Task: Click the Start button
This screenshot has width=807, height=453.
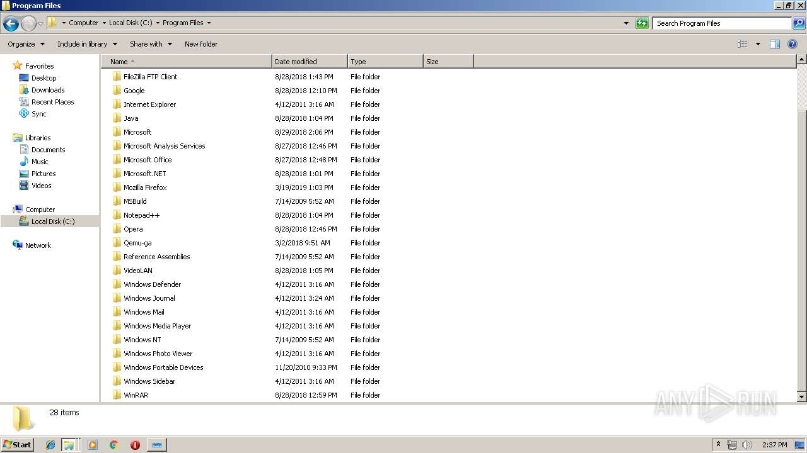Action: (x=17, y=444)
